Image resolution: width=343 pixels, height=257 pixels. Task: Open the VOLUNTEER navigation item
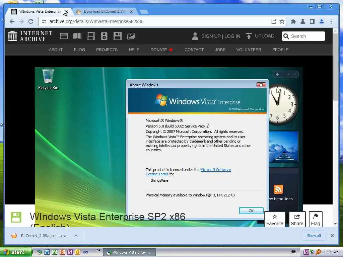249,50
